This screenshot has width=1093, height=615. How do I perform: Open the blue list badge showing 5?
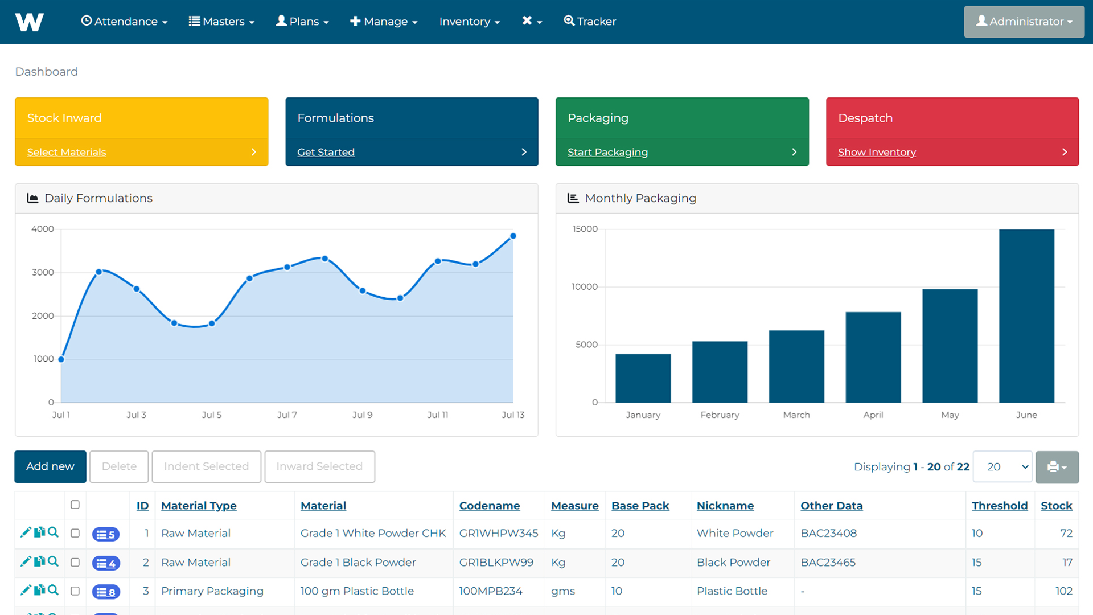coord(106,534)
